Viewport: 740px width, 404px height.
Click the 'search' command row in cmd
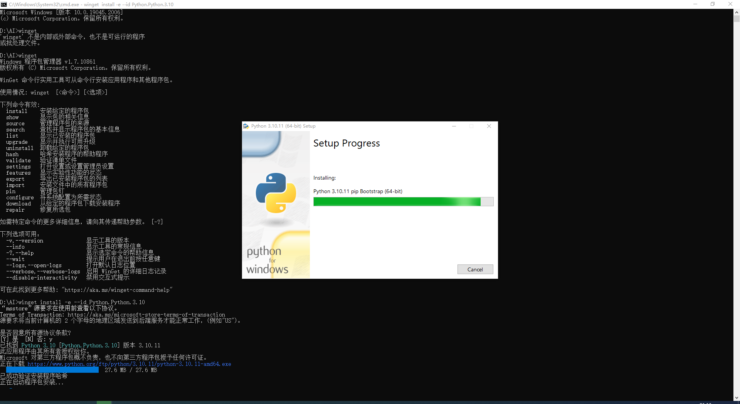pyautogui.click(x=63, y=130)
